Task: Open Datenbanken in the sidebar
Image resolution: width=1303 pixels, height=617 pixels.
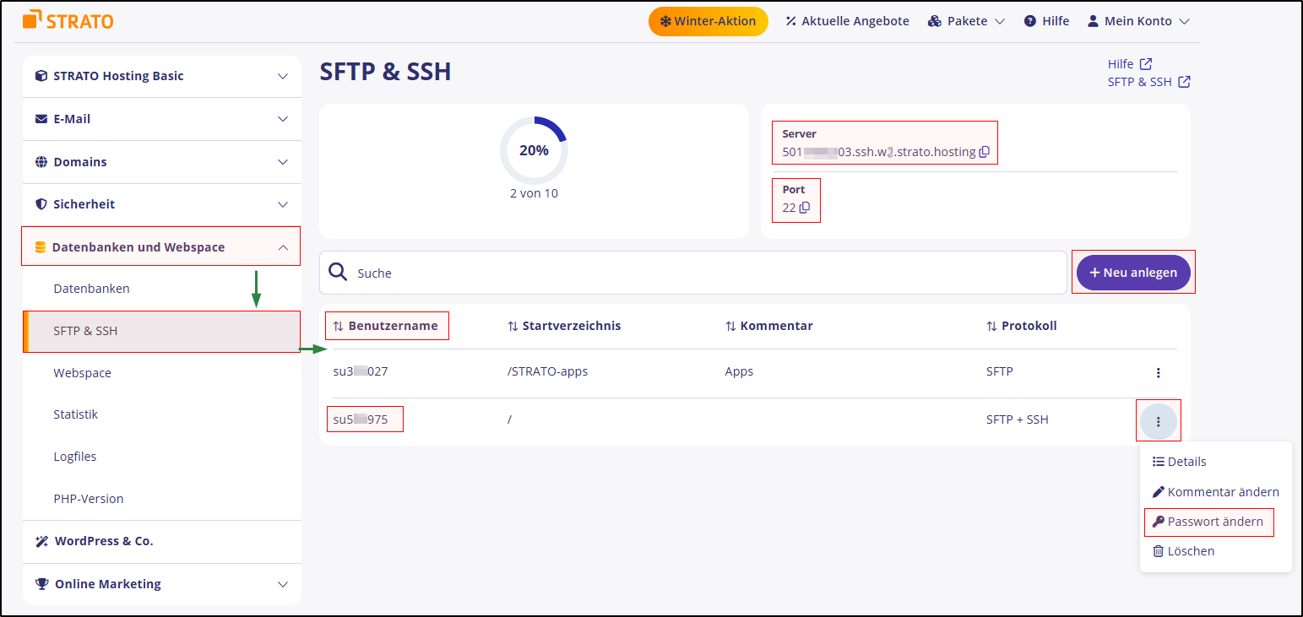Action: tap(91, 289)
